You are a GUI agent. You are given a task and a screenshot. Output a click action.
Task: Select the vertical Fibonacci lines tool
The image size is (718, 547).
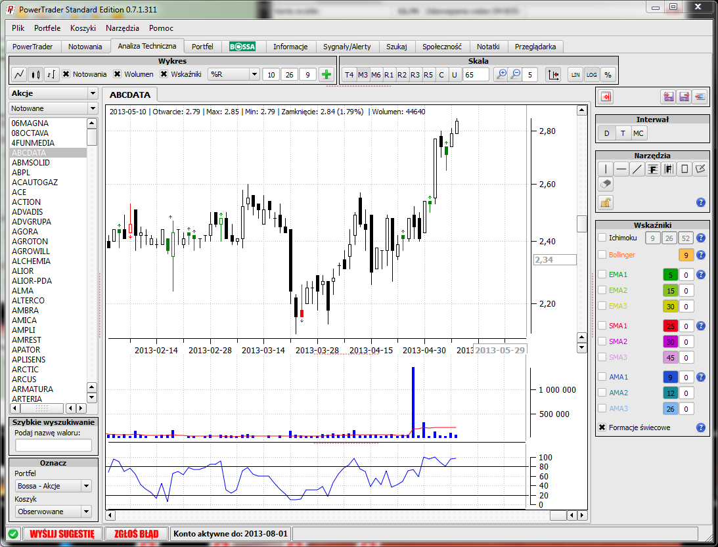click(x=669, y=169)
